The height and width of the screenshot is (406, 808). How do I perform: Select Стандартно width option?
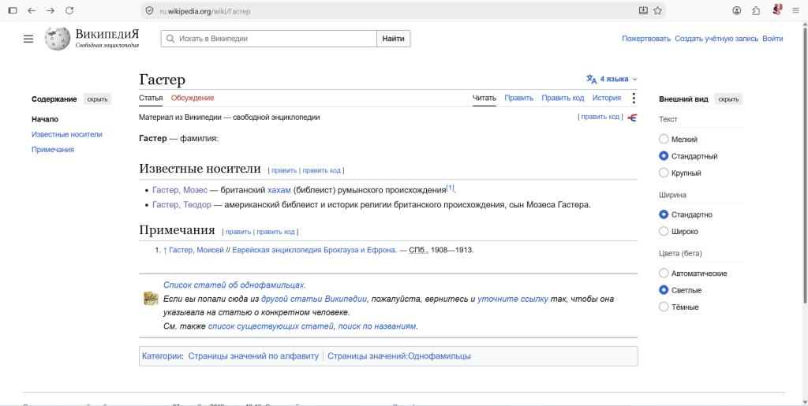(664, 214)
